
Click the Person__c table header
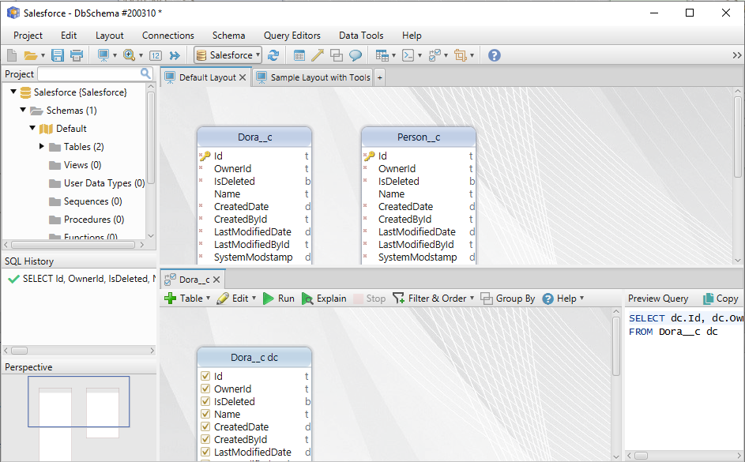(419, 137)
